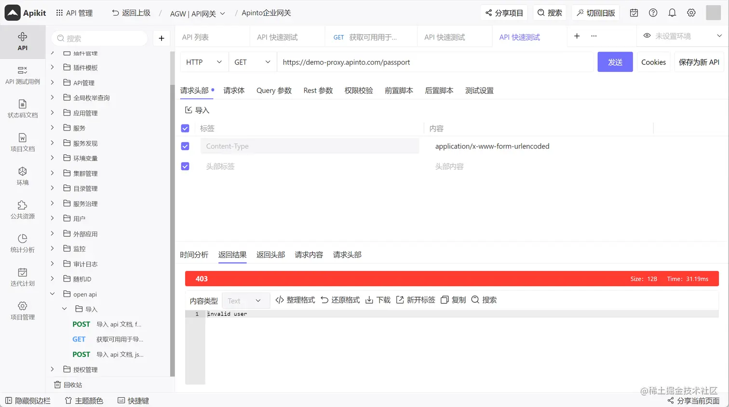Screen dimensions: 729x407
Task: Click 搜索 in response toolbar
Action: tap(484, 300)
